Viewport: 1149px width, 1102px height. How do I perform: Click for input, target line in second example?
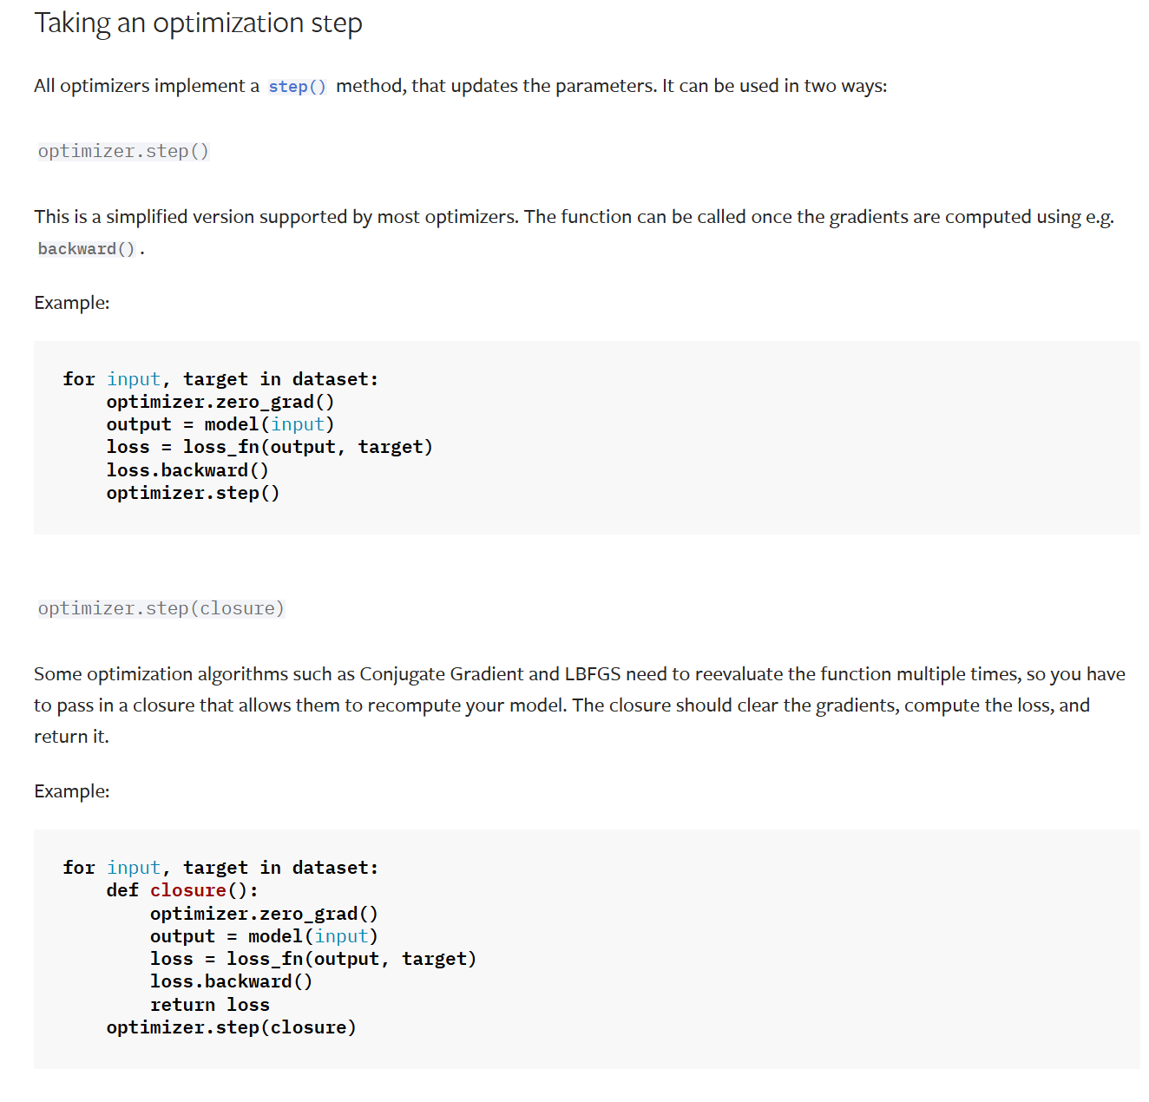pos(220,868)
